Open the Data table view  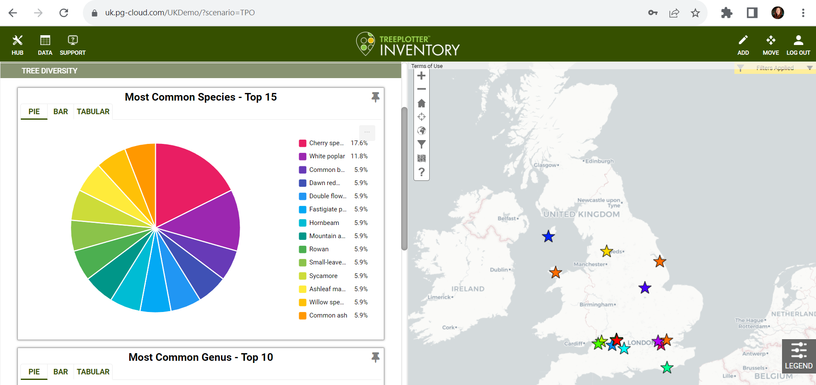pos(45,45)
